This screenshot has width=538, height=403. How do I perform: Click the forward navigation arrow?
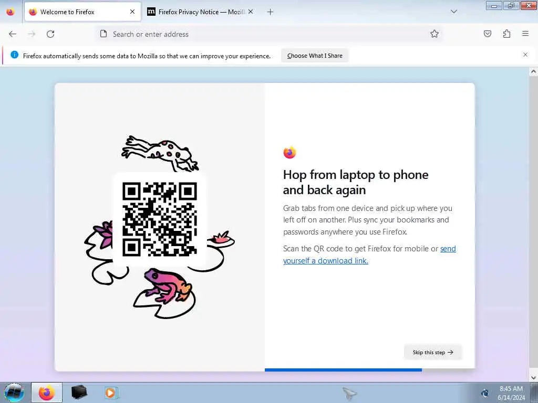(32, 34)
